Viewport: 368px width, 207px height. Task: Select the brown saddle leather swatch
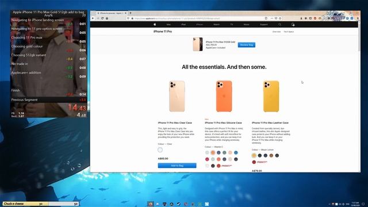point(271,155)
